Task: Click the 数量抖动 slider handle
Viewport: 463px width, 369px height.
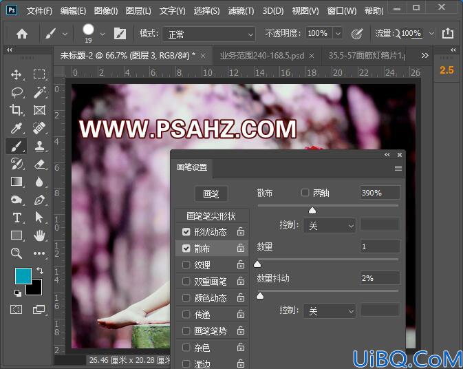Action: pos(260,295)
